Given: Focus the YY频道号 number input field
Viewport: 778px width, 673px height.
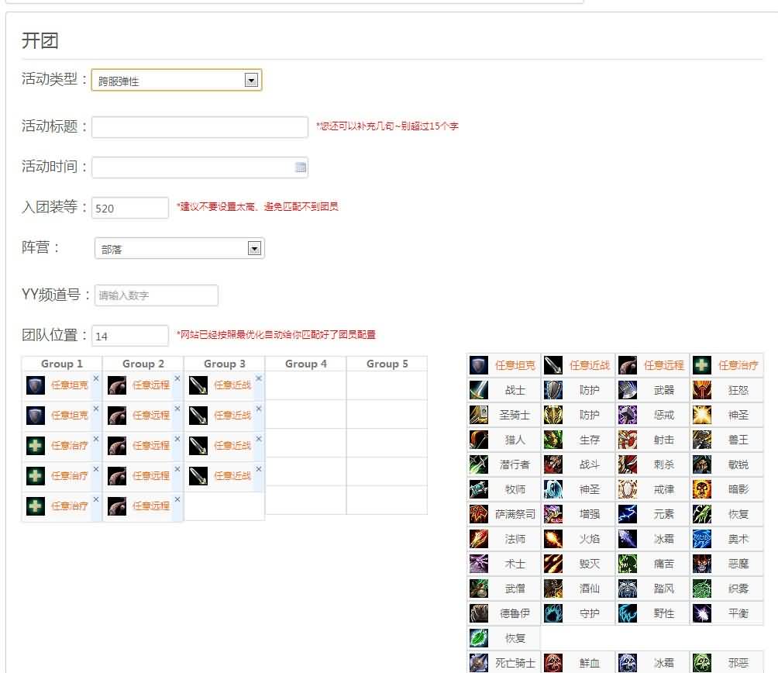Looking at the screenshot, I should pyautogui.click(x=157, y=295).
